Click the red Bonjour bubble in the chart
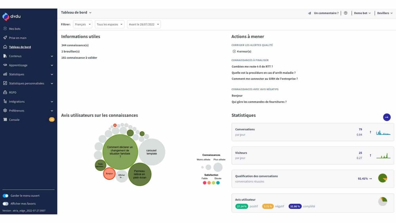Viewport: 396px width, 223px height. (x=109, y=173)
